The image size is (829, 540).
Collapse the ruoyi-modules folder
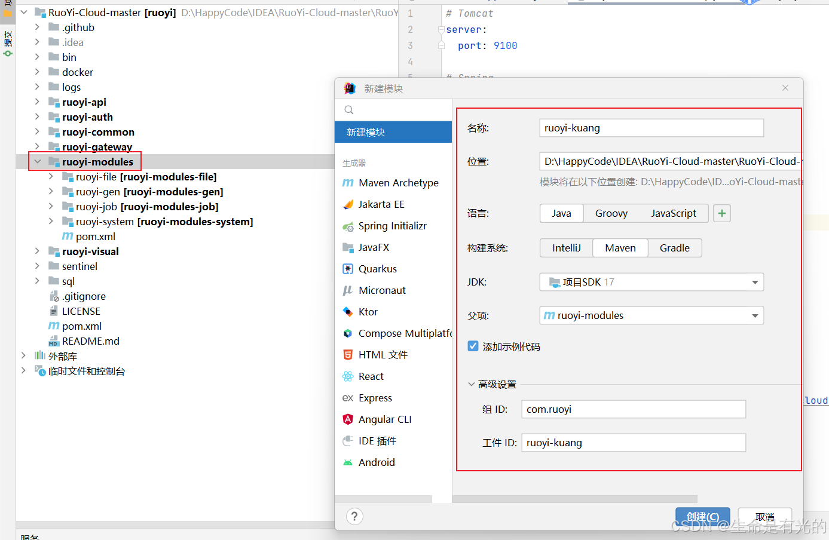coord(37,162)
